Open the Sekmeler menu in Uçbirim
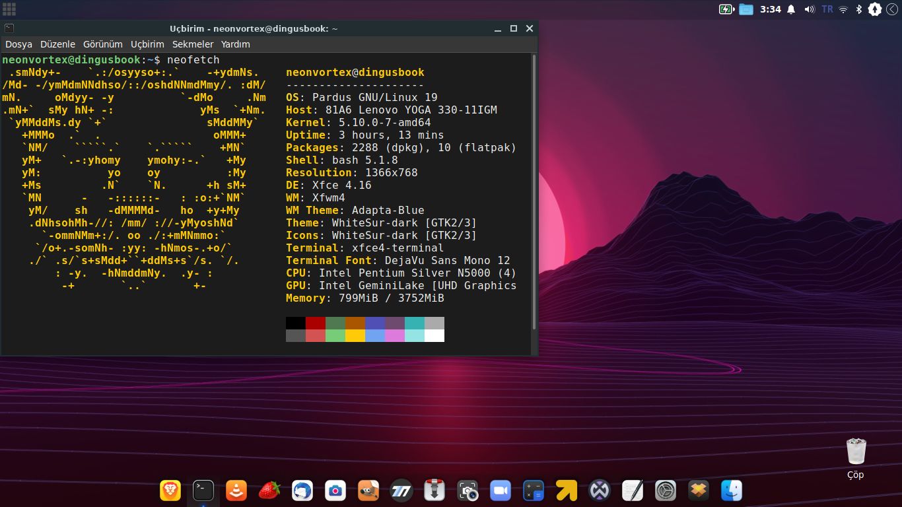 pos(192,44)
